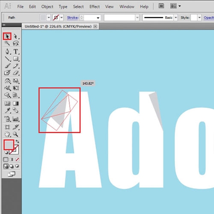Open the View menu
This screenshot has width=214, height=214.
coord(109,6)
